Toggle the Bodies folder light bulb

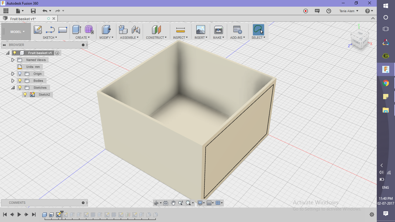20,81
